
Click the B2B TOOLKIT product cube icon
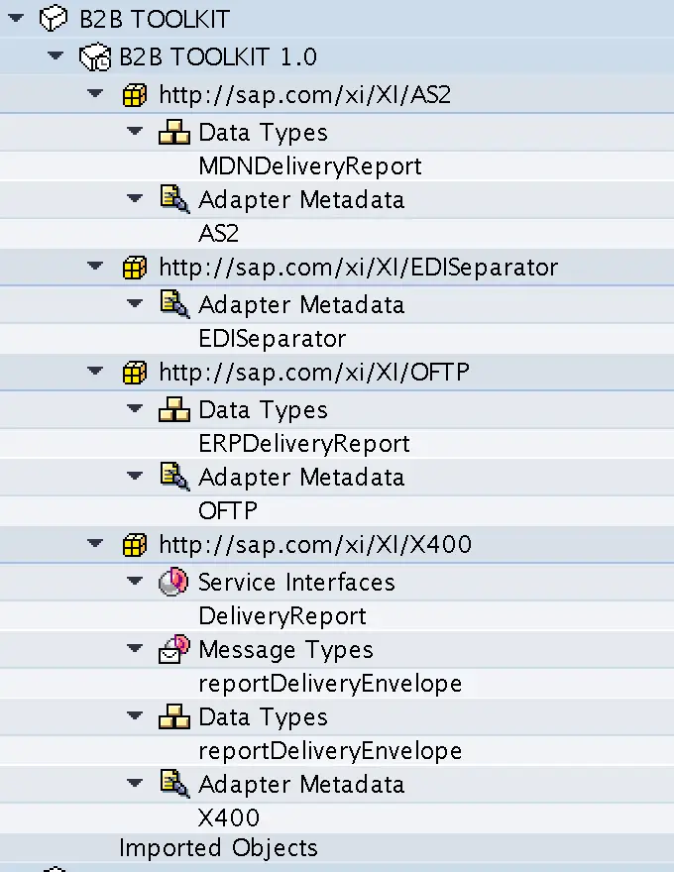54,19
